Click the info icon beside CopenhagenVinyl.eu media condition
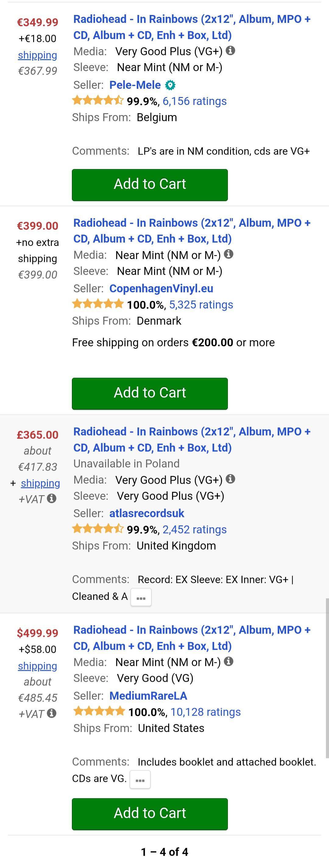The height and width of the screenshot is (864, 329). [228, 254]
